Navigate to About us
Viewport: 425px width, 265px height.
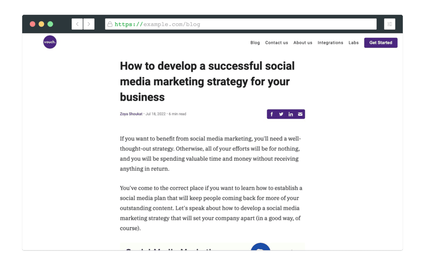tap(303, 43)
